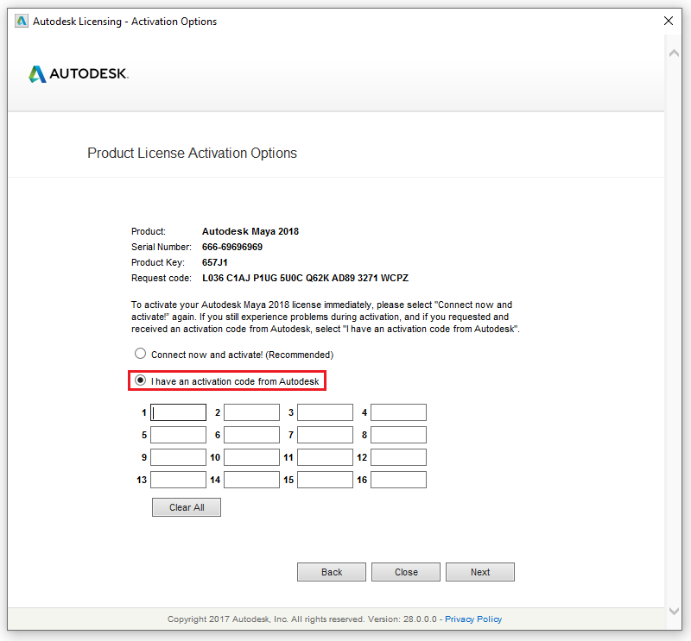Click activation code field number 13
The height and width of the screenshot is (641, 691).
178,479
